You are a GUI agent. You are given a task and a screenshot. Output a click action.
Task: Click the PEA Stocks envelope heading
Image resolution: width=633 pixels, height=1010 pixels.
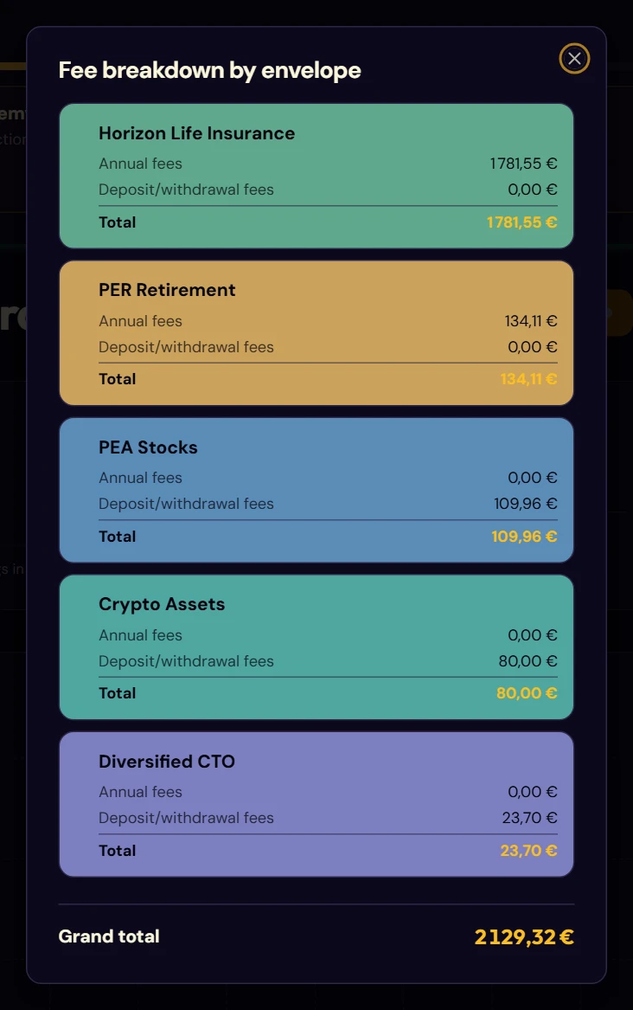coord(148,447)
